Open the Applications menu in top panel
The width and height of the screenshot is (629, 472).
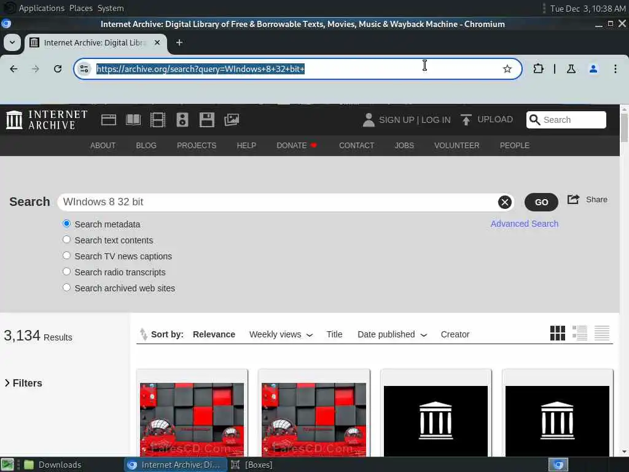point(42,9)
